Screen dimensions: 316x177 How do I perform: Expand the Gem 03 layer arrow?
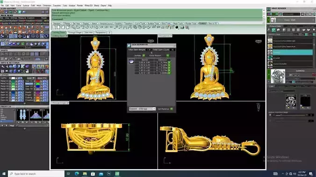click(x=10, y=97)
